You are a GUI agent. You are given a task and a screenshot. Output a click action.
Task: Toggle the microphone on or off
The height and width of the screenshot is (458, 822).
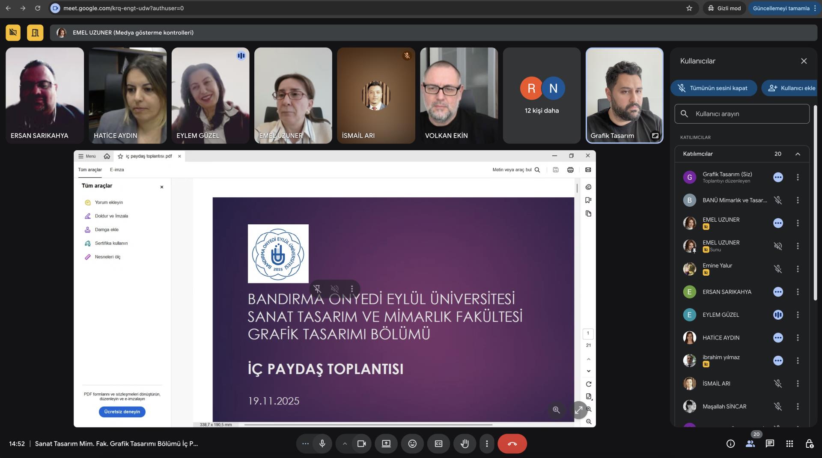pyautogui.click(x=322, y=443)
